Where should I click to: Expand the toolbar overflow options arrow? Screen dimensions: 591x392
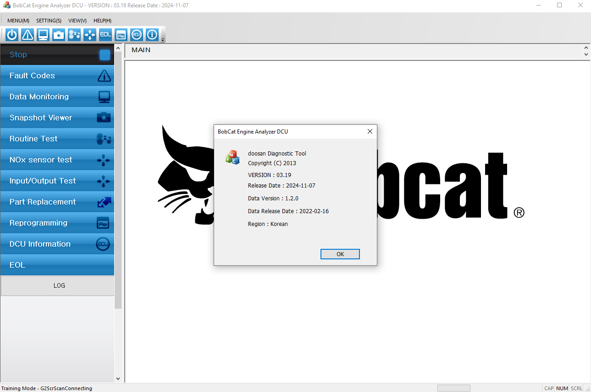tap(163, 40)
